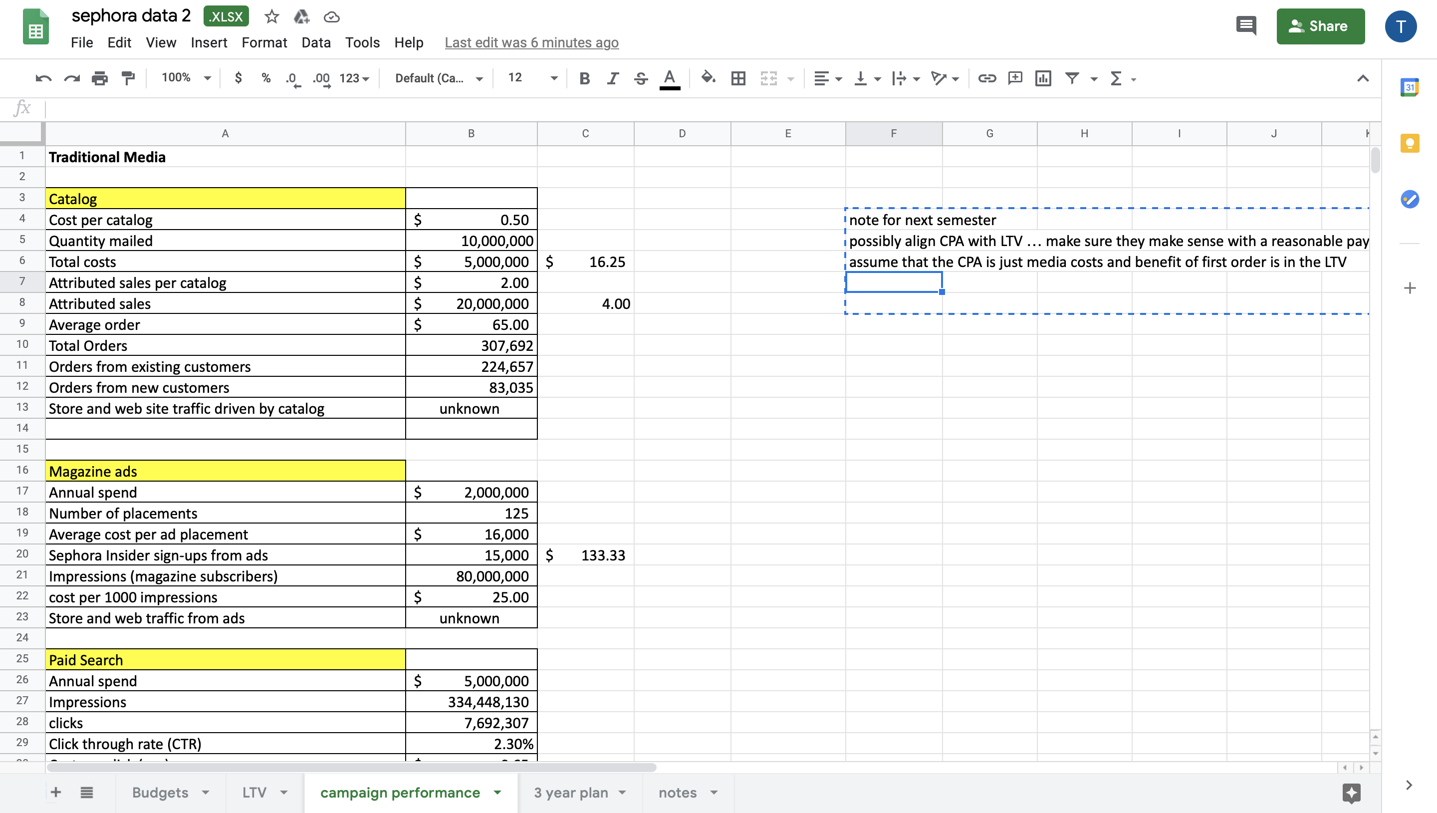The image size is (1437, 813).
Task: Open the paint format tool
Action: [x=127, y=78]
